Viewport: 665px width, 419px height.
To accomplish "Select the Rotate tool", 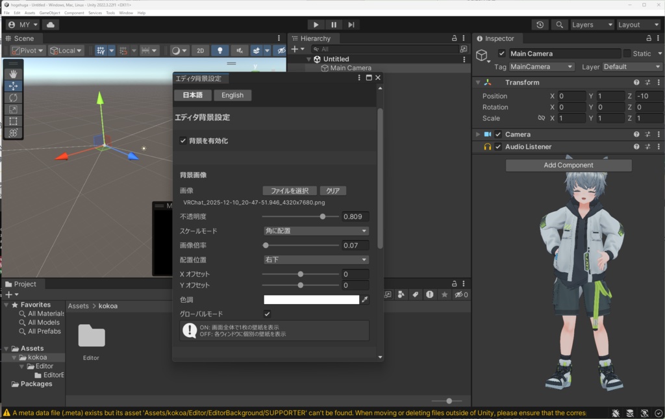I will [x=12, y=97].
